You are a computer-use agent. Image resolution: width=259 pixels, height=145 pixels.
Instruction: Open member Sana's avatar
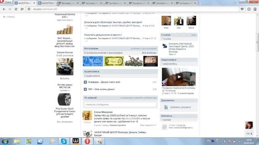coord(191,21)
